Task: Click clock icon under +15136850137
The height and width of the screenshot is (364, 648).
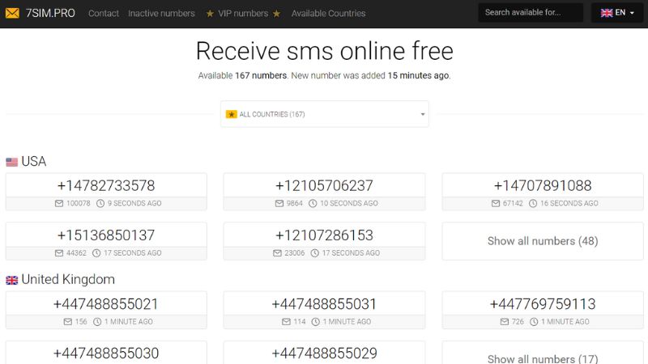Action: [96, 253]
